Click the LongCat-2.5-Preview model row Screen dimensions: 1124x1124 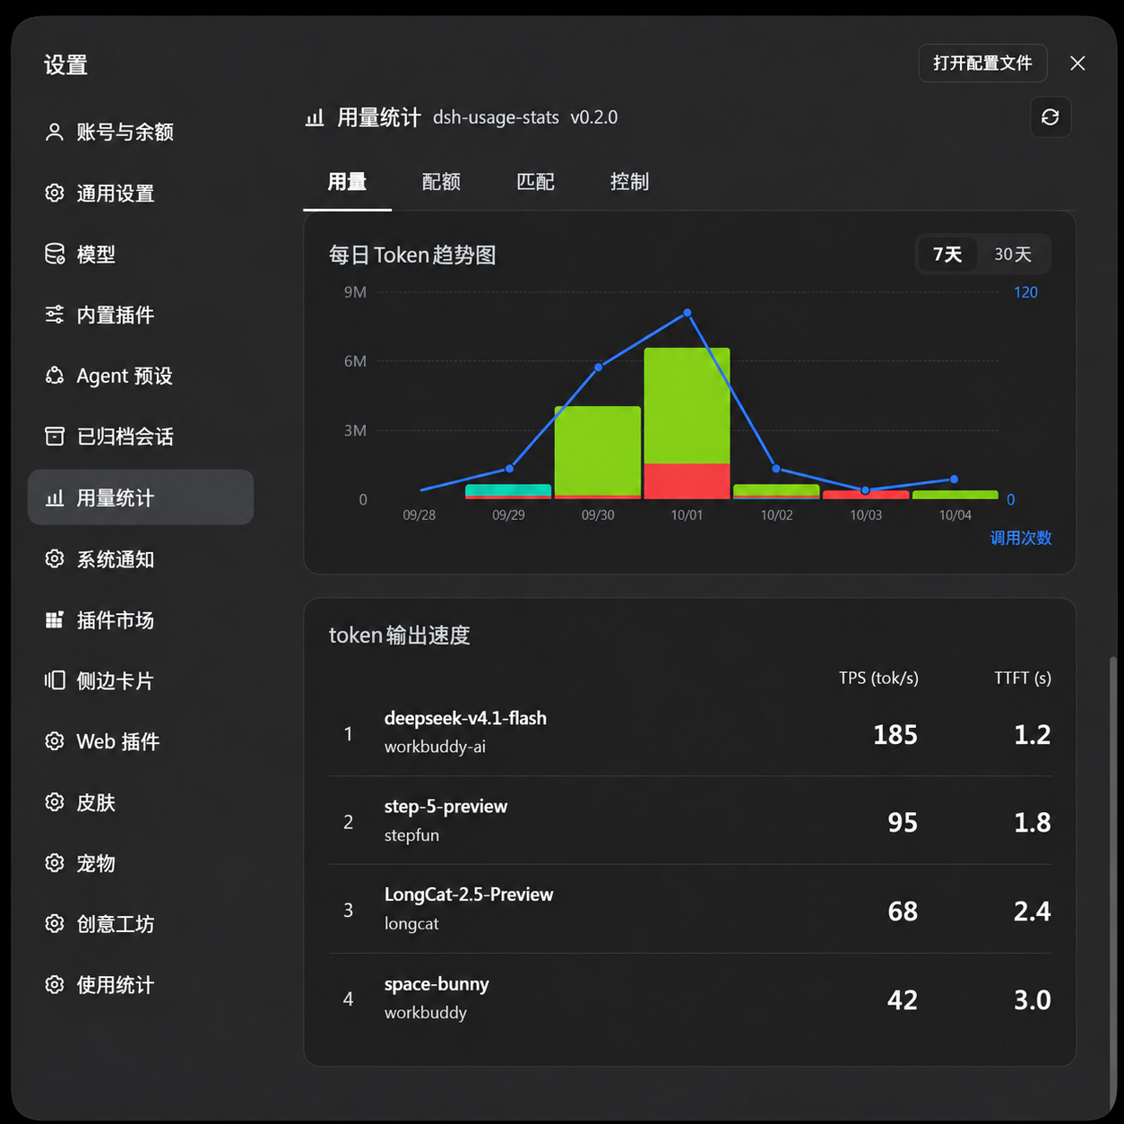click(x=690, y=909)
